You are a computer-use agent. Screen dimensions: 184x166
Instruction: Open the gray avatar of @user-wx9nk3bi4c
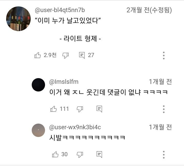[x=38, y=130]
